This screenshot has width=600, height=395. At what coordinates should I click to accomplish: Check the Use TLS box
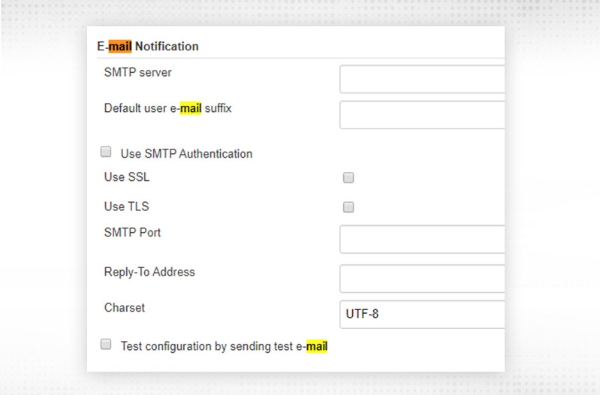pyautogui.click(x=348, y=207)
